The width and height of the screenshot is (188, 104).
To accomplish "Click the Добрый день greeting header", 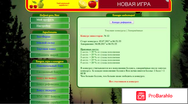I will [x=50, y=15].
